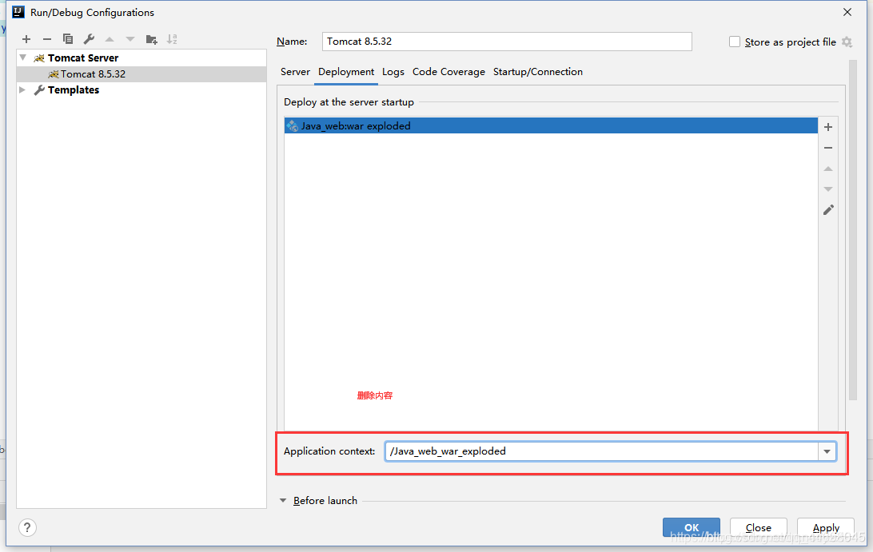Click the right panel vertical scrollbar

point(852,230)
